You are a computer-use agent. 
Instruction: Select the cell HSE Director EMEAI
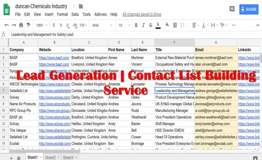pyautogui.click(x=175, y=130)
